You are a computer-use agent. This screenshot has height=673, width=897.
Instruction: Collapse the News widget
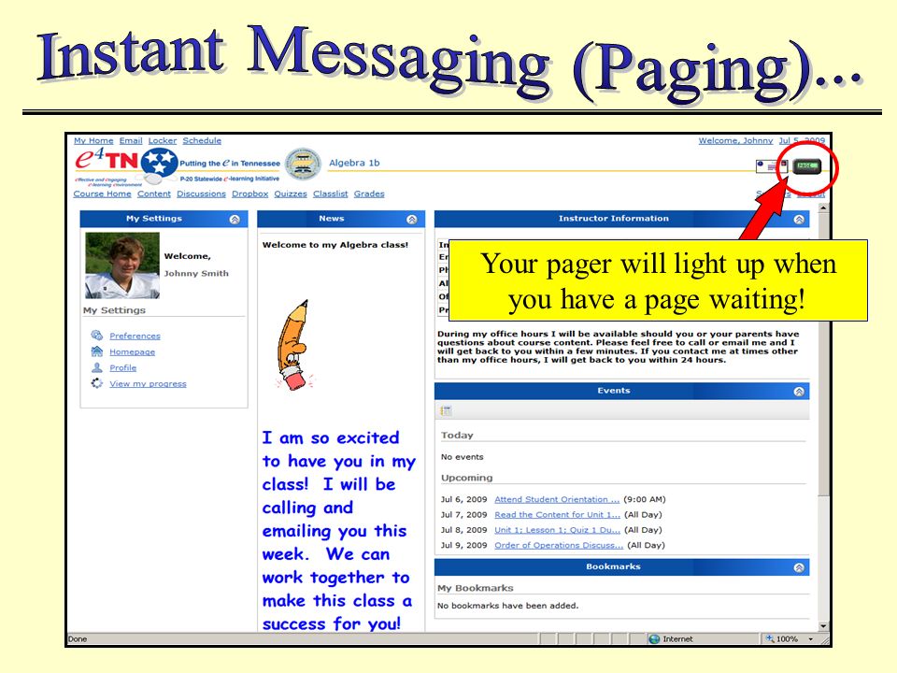[x=412, y=219]
